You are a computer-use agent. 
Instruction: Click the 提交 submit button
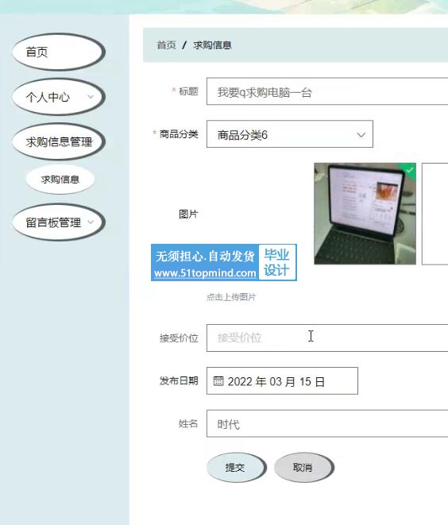(237, 467)
